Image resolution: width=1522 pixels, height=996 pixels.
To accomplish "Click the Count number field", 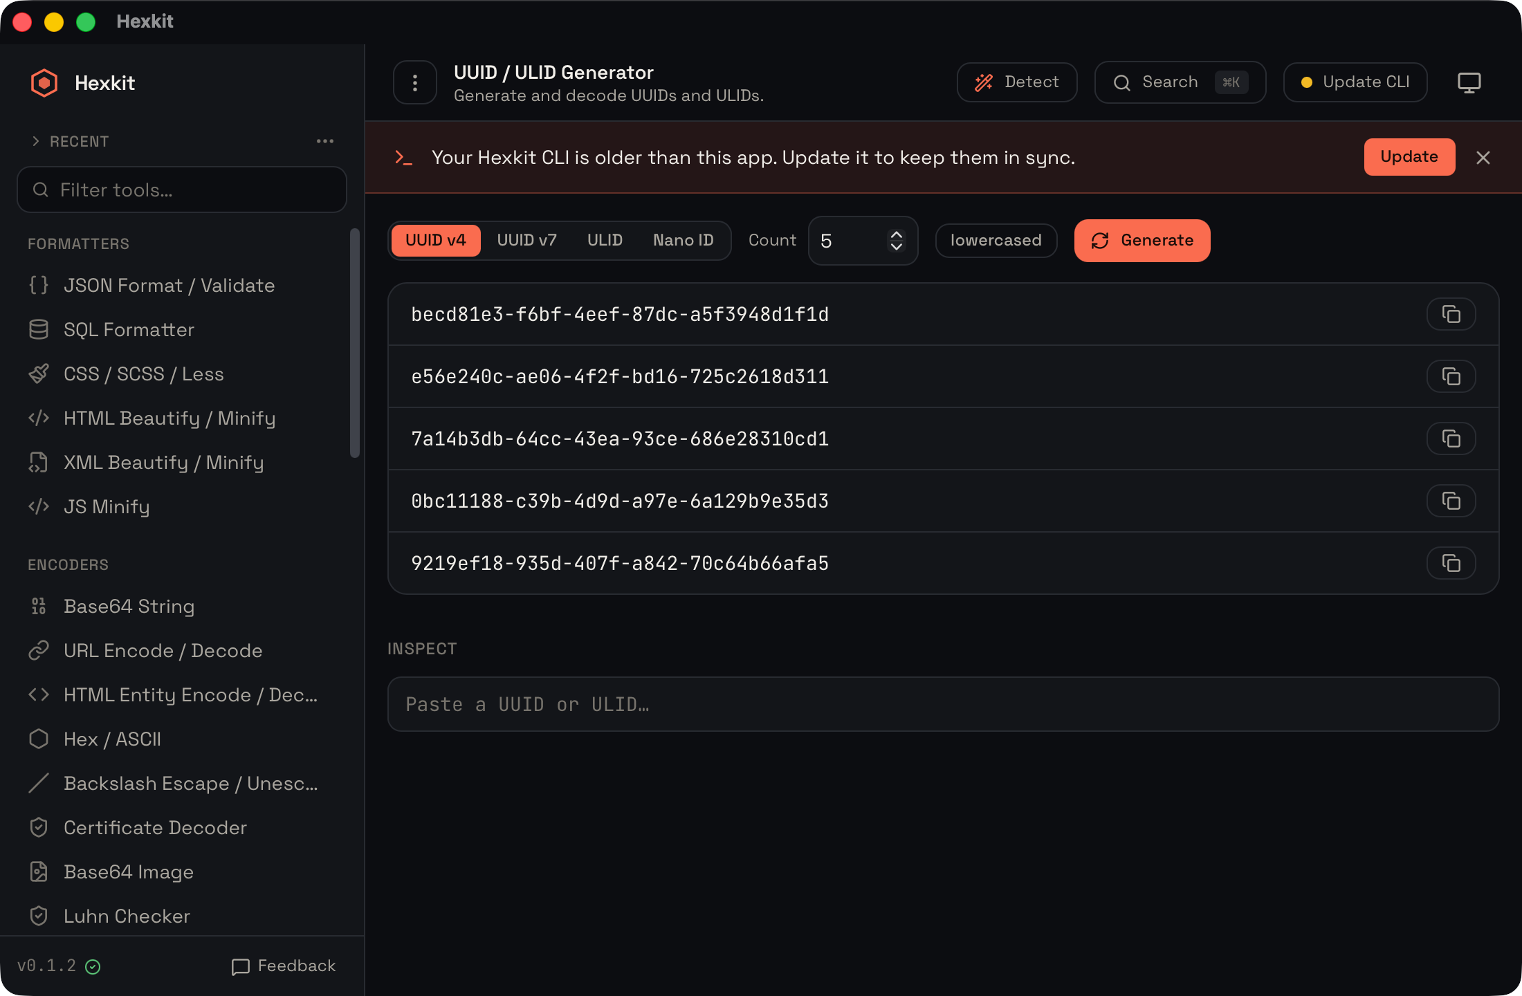I will [863, 241].
